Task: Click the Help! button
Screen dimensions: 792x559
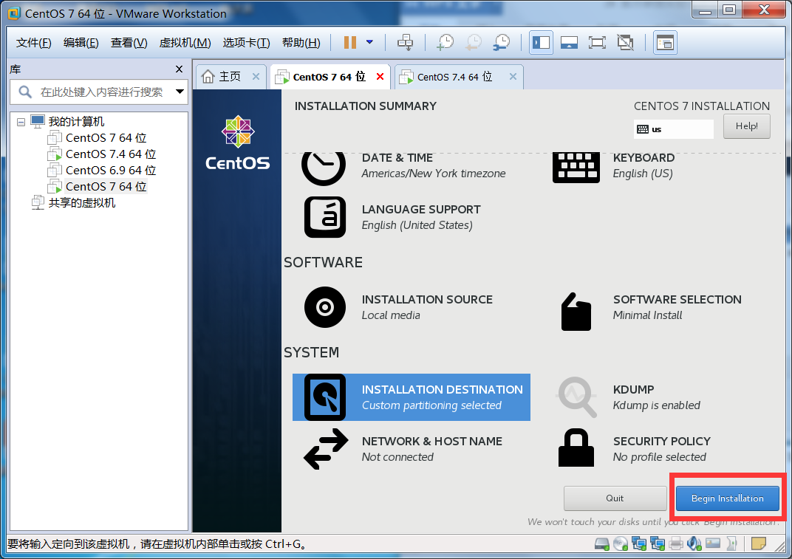Action: click(746, 126)
